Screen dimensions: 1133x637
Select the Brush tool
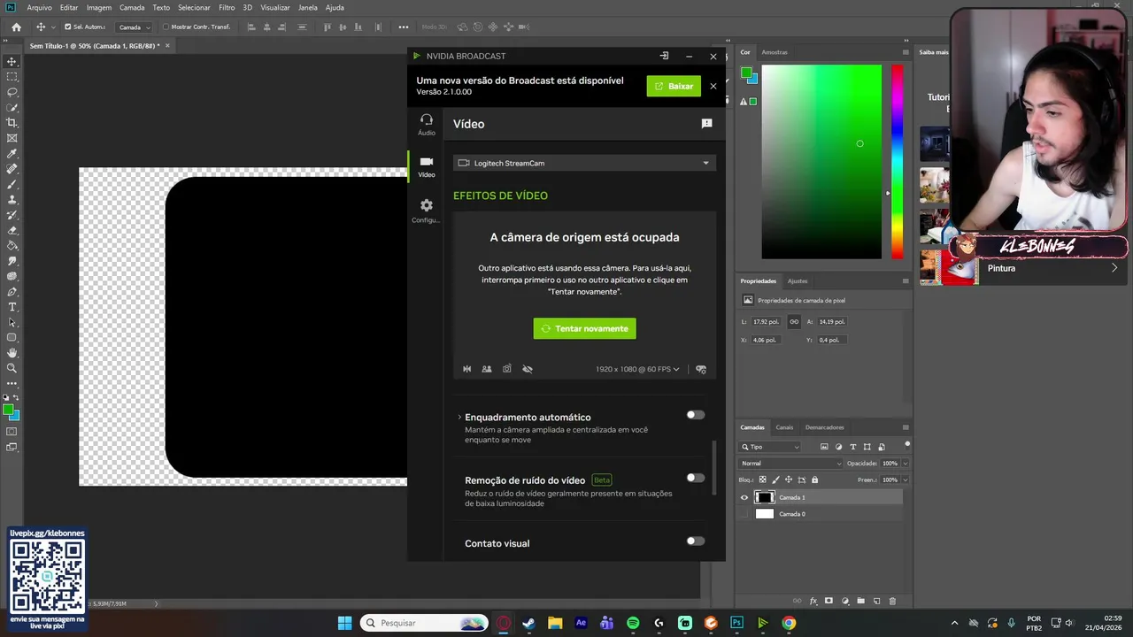(x=12, y=185)
